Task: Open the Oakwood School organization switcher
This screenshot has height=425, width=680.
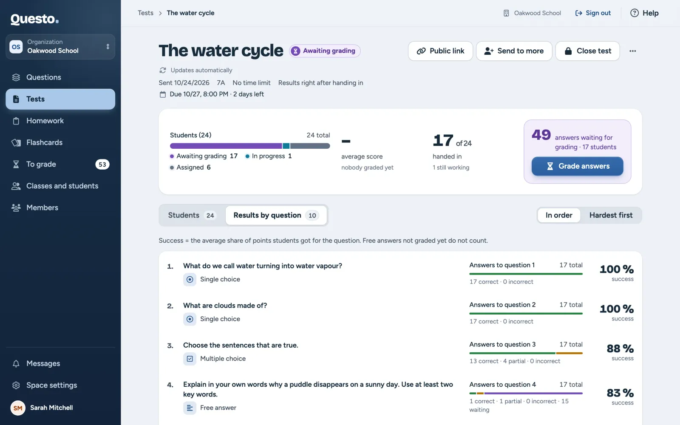Action: coord(60,46)
